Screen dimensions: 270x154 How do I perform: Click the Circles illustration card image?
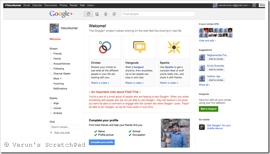coord(105,47)
